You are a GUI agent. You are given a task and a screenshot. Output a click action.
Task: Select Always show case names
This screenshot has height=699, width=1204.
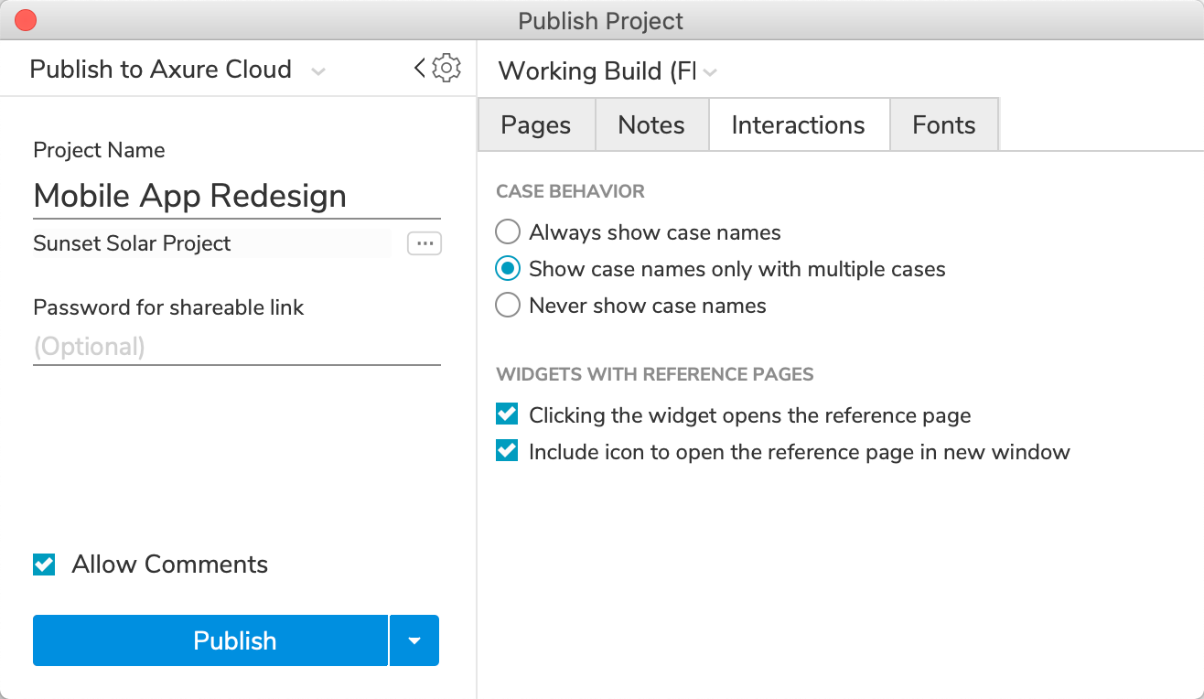tap(508, 232)
